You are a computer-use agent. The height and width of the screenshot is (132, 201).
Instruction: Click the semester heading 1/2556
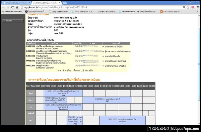(x=41, y=40)
